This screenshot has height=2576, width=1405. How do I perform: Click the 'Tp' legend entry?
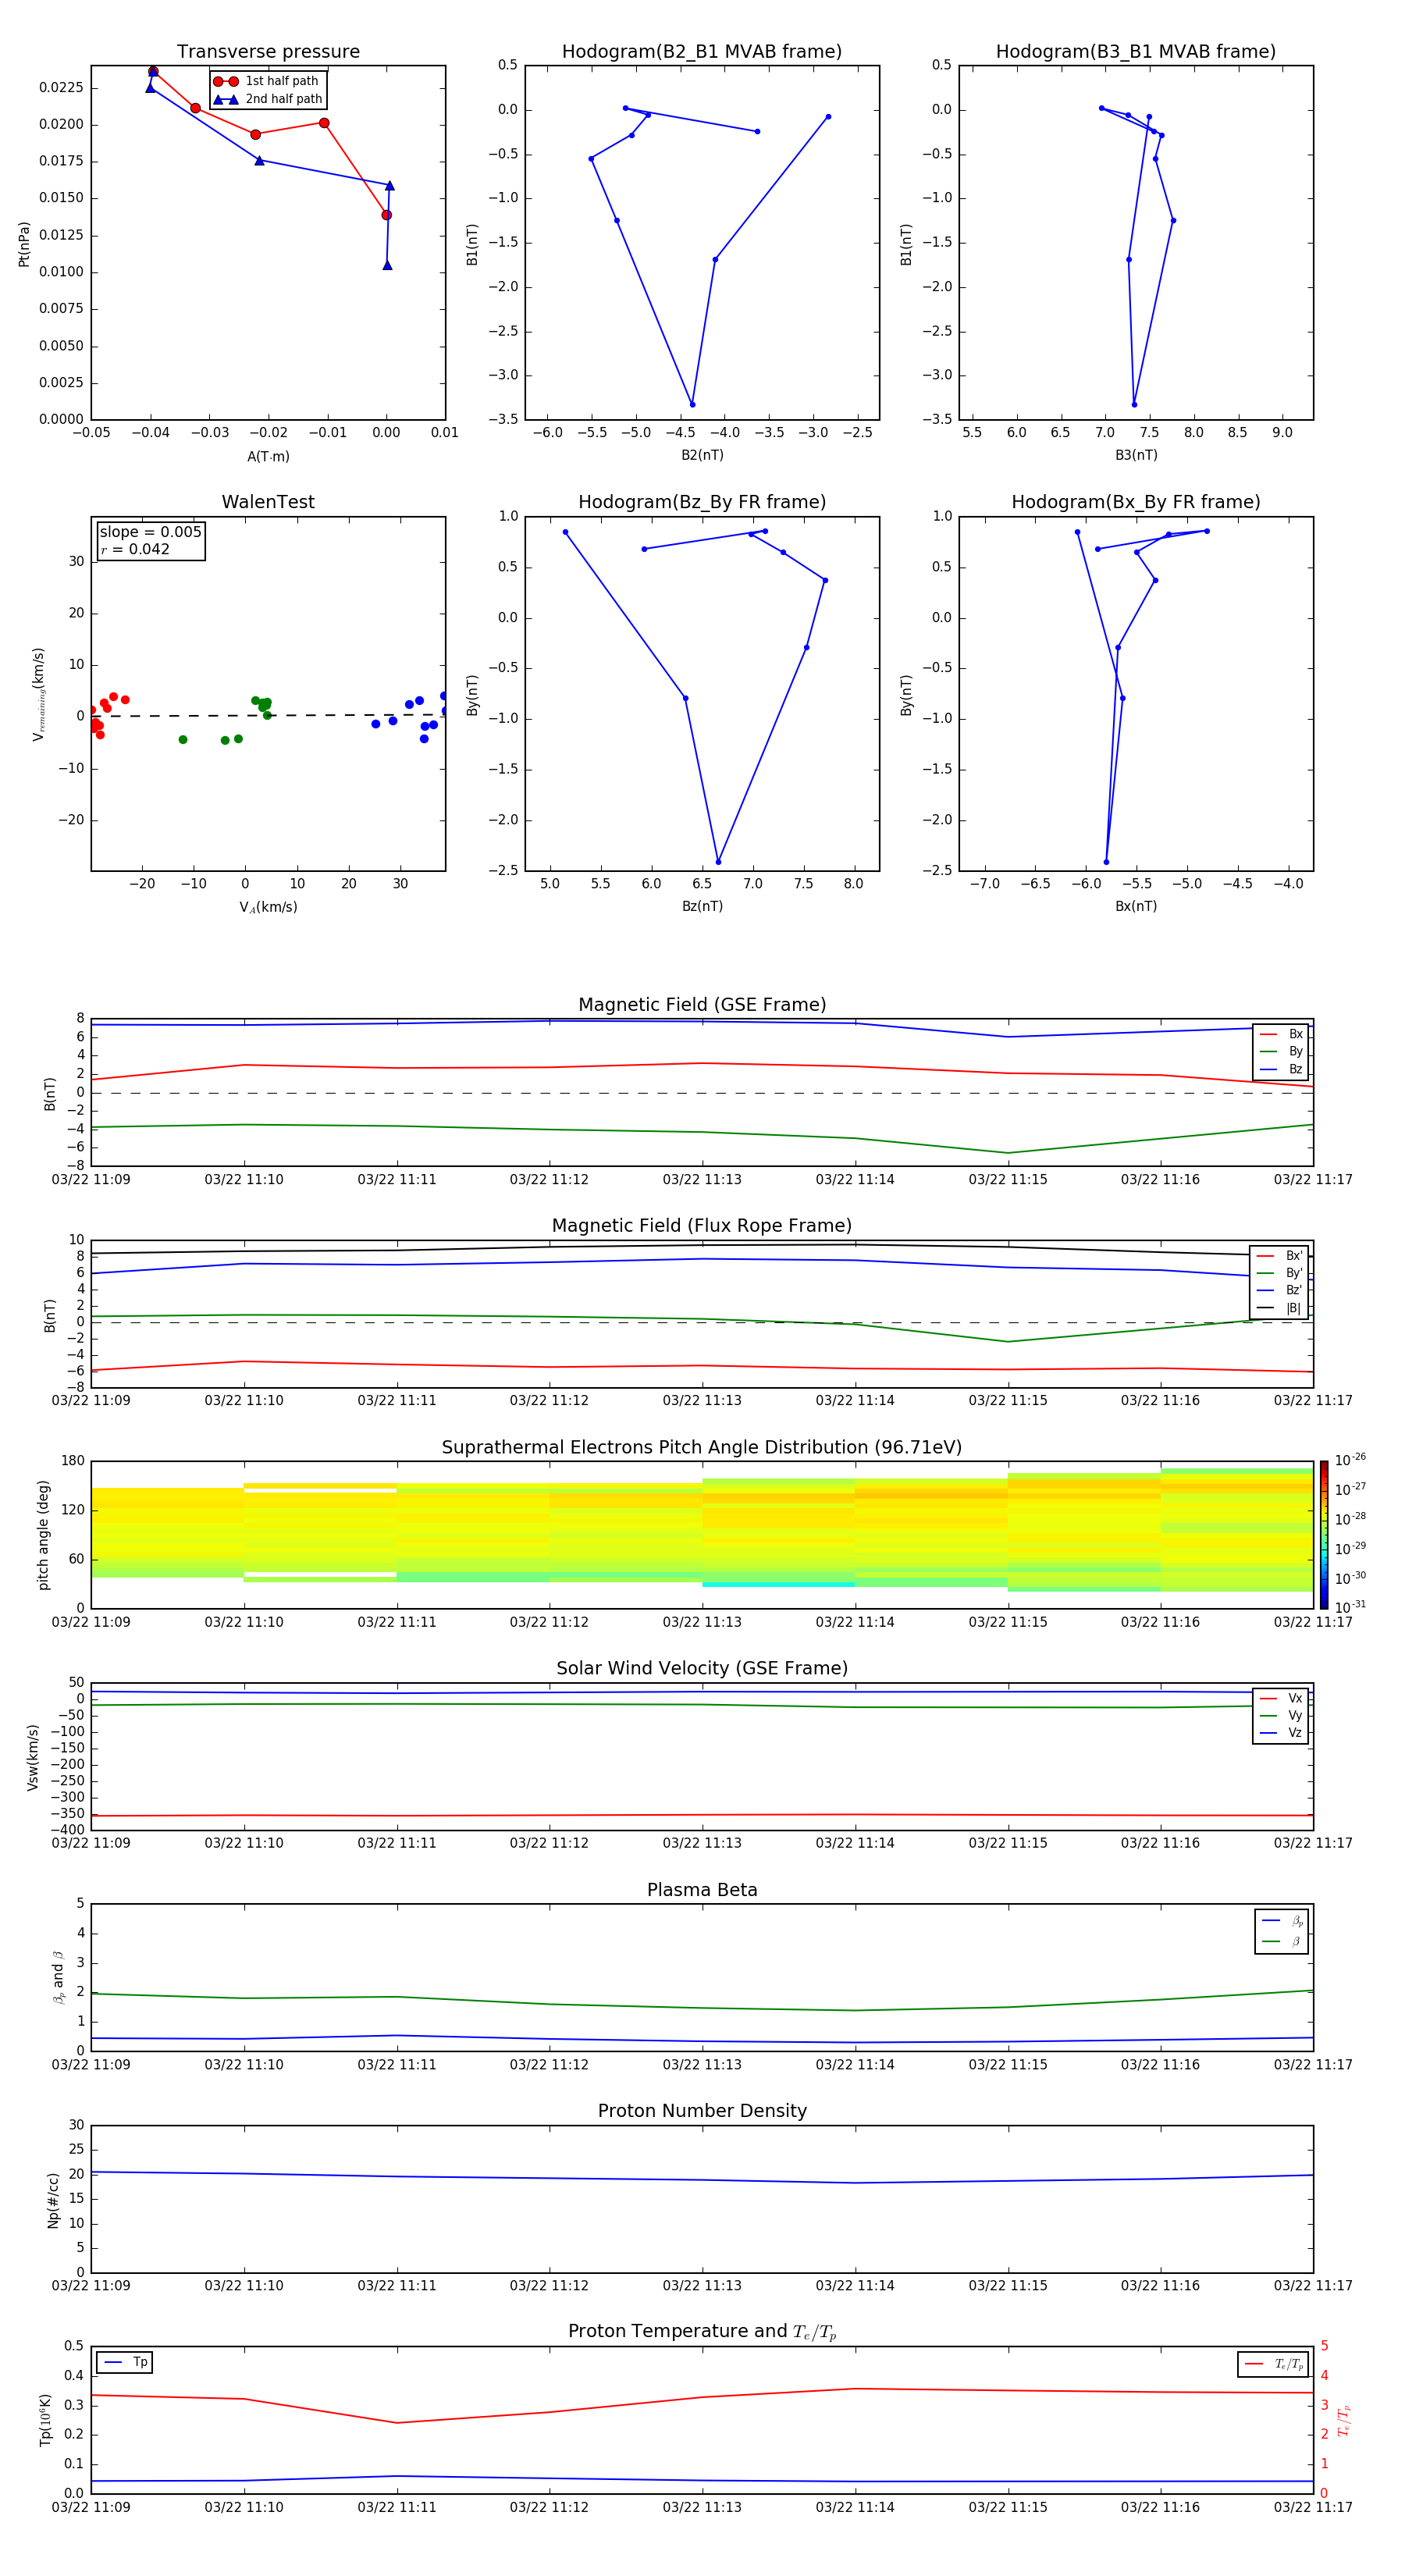125,2362
